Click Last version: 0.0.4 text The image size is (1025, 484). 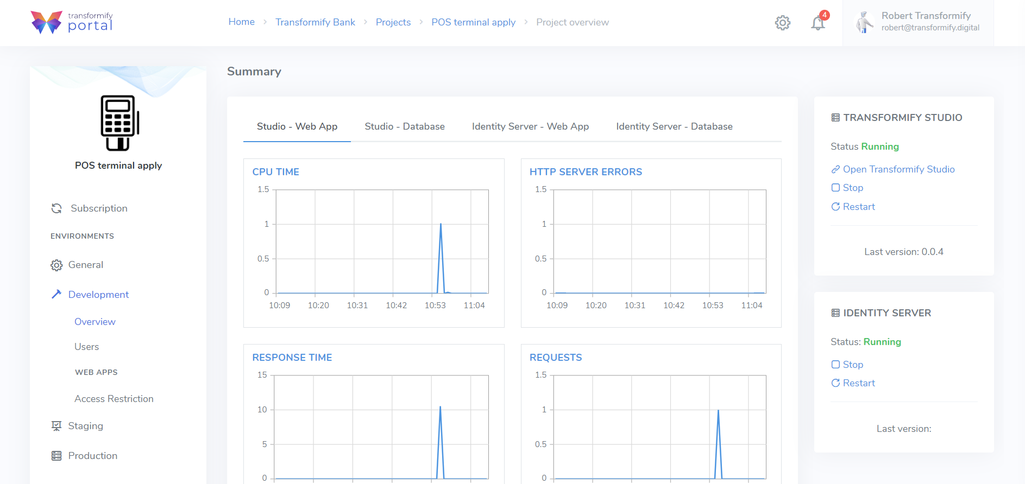904,252
